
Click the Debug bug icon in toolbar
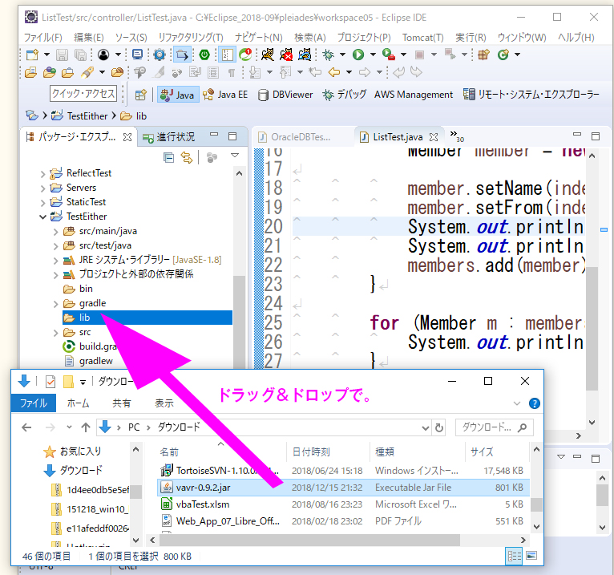pyautogui.click(x=328, y=55)
